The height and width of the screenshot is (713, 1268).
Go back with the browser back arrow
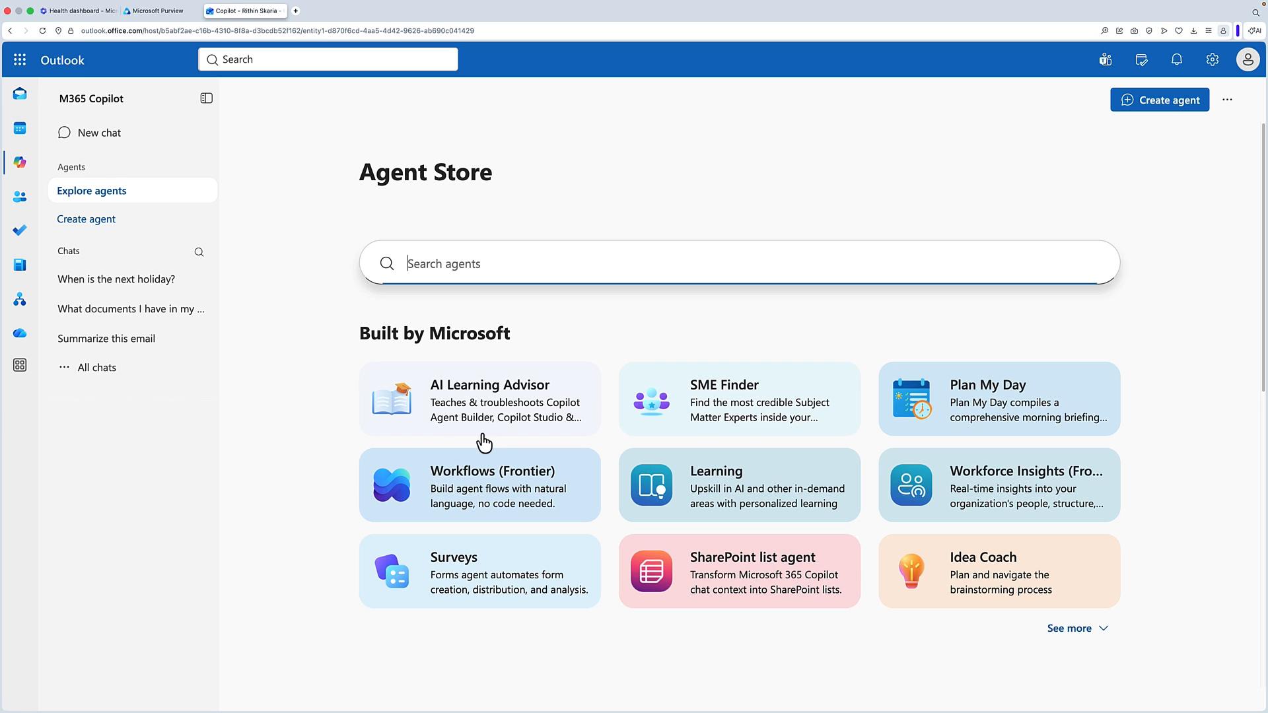click(x=10, y=31)
